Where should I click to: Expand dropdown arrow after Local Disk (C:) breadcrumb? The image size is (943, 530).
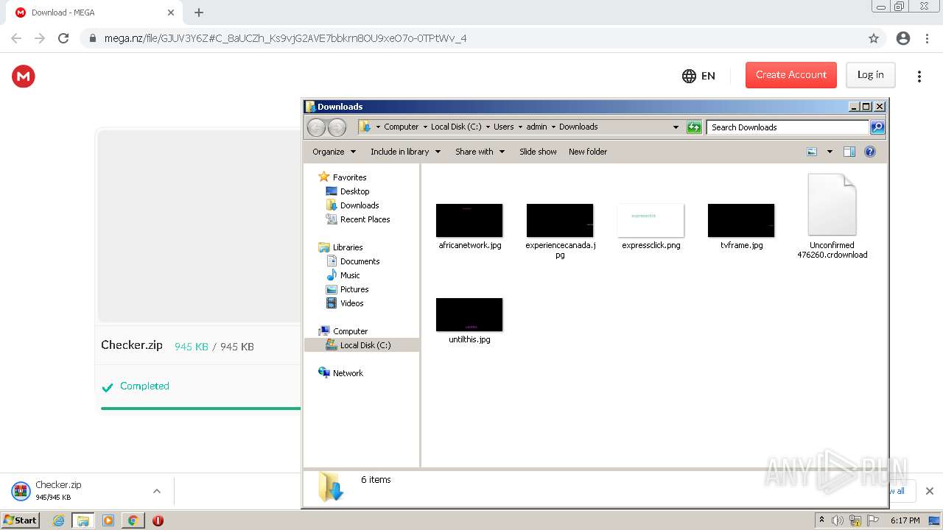click(488, 127)
